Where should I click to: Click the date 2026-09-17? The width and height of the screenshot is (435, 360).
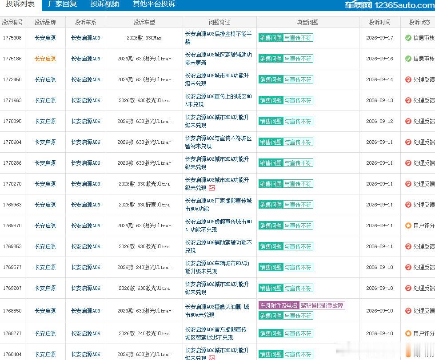[x=379, y=38]
